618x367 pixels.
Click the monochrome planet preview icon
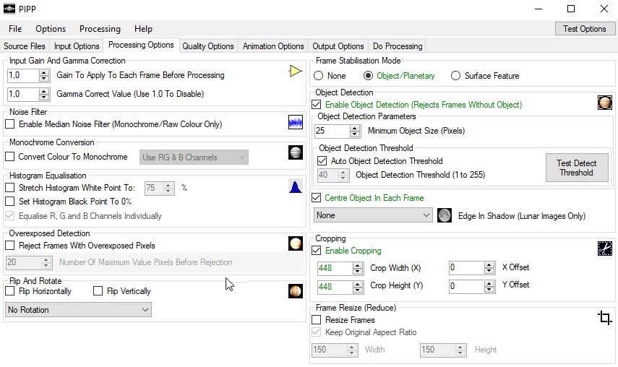(x=296, y=152)
